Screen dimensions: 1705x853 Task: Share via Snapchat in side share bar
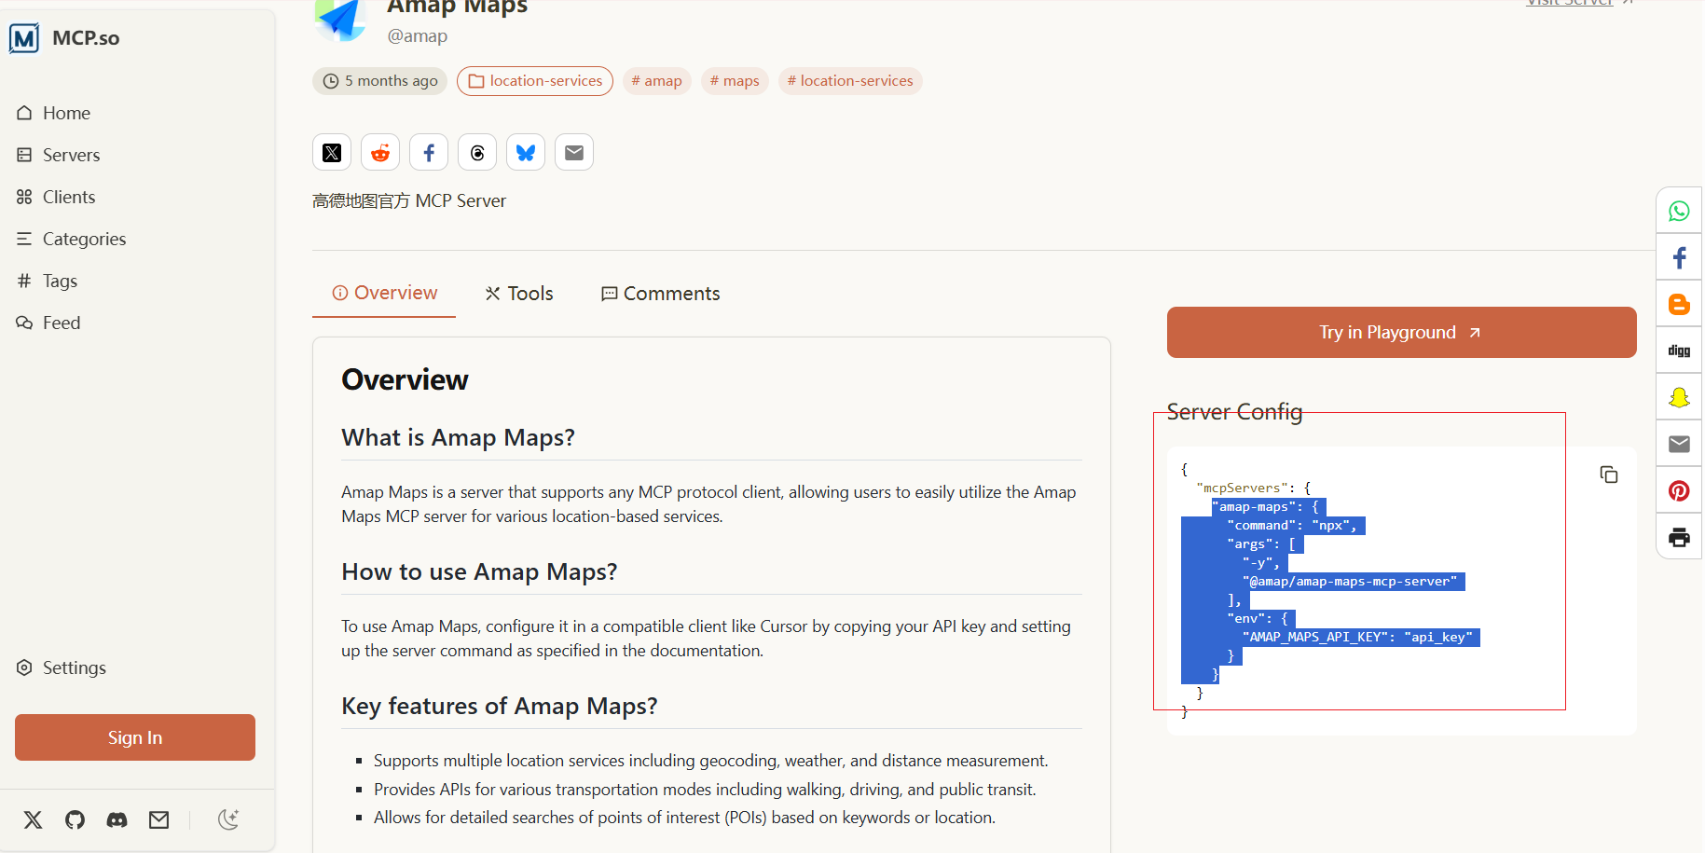click(x=1679, y=397)
